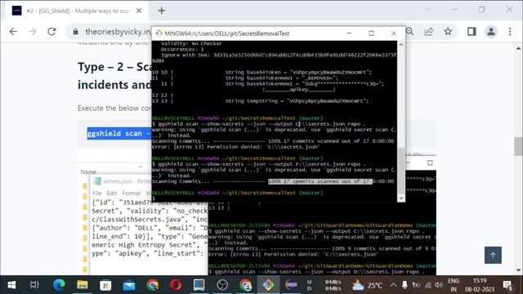Show hidden system tray icons
The width and height of the screenshot is (523, 294).
394,285
